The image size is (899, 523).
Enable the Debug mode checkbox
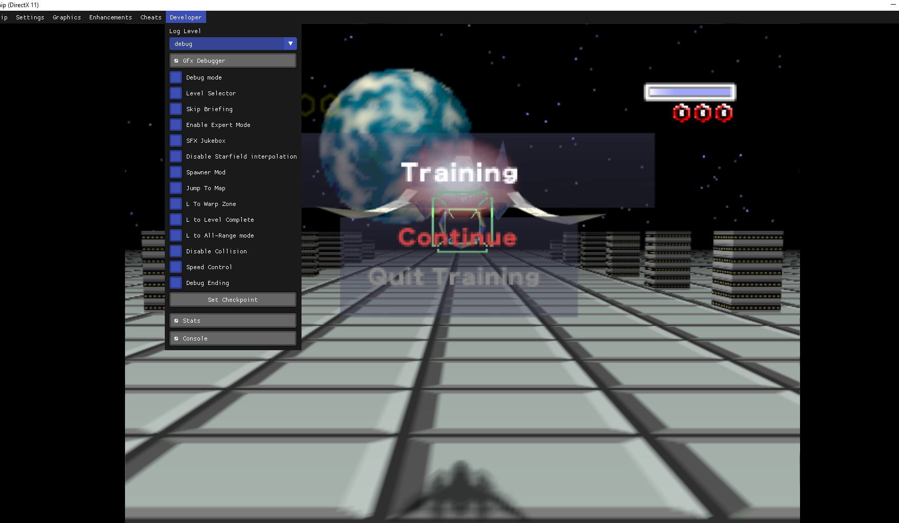(176, 77)
